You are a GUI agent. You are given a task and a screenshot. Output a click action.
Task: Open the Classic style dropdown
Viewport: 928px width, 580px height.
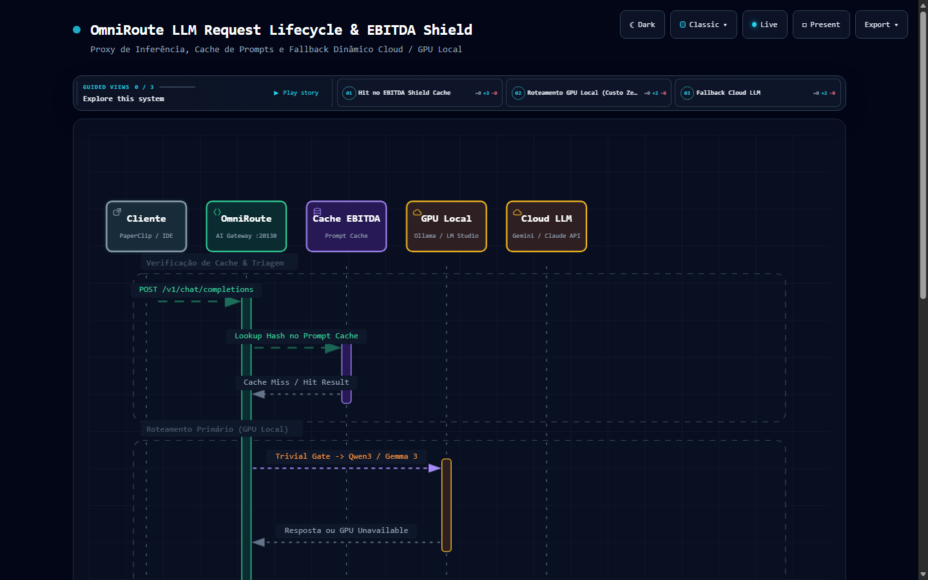click(703, 24)
